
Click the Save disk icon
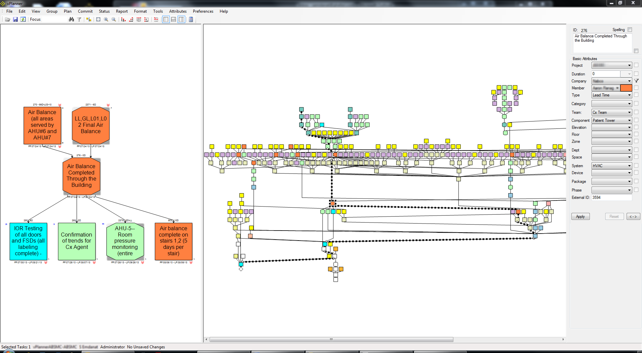tap(15, 19)
